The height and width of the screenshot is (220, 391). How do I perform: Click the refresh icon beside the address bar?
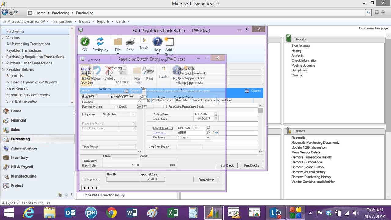coord(369,13)
